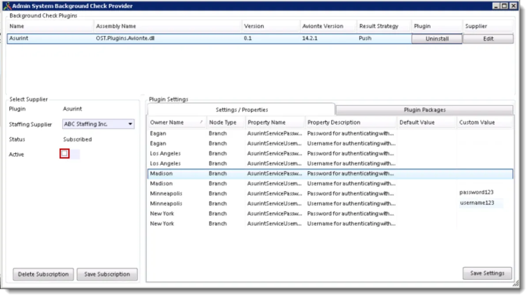Click the Avionte Version column header
The image size is (530, 299).
pos(329,26)
